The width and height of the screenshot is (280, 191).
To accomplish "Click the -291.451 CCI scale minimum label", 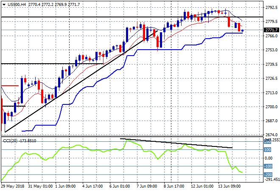I will tap(272, 180).
